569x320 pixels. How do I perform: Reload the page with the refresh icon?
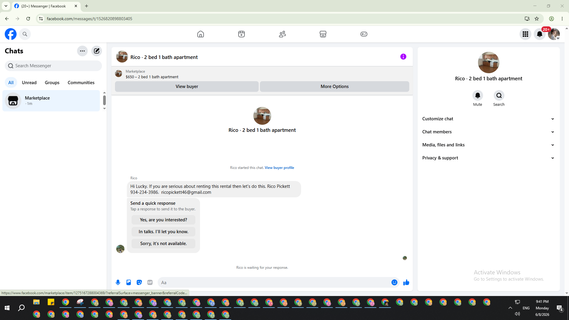(x=28, y=19)
